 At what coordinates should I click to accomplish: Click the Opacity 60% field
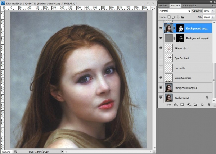click(x=207, y=10)
